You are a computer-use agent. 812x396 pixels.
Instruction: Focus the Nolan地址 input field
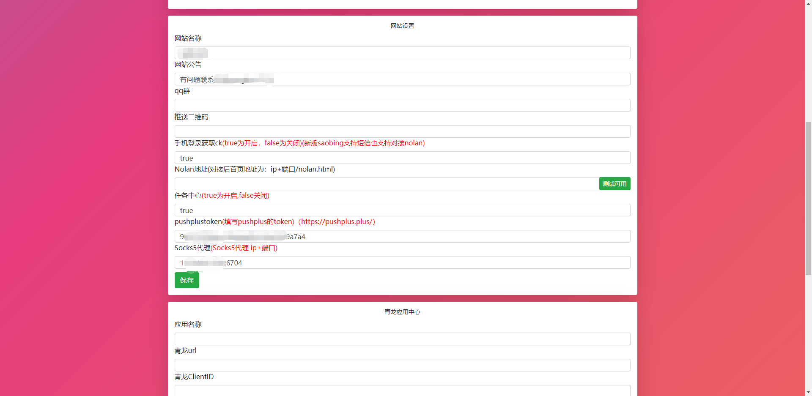387,184
